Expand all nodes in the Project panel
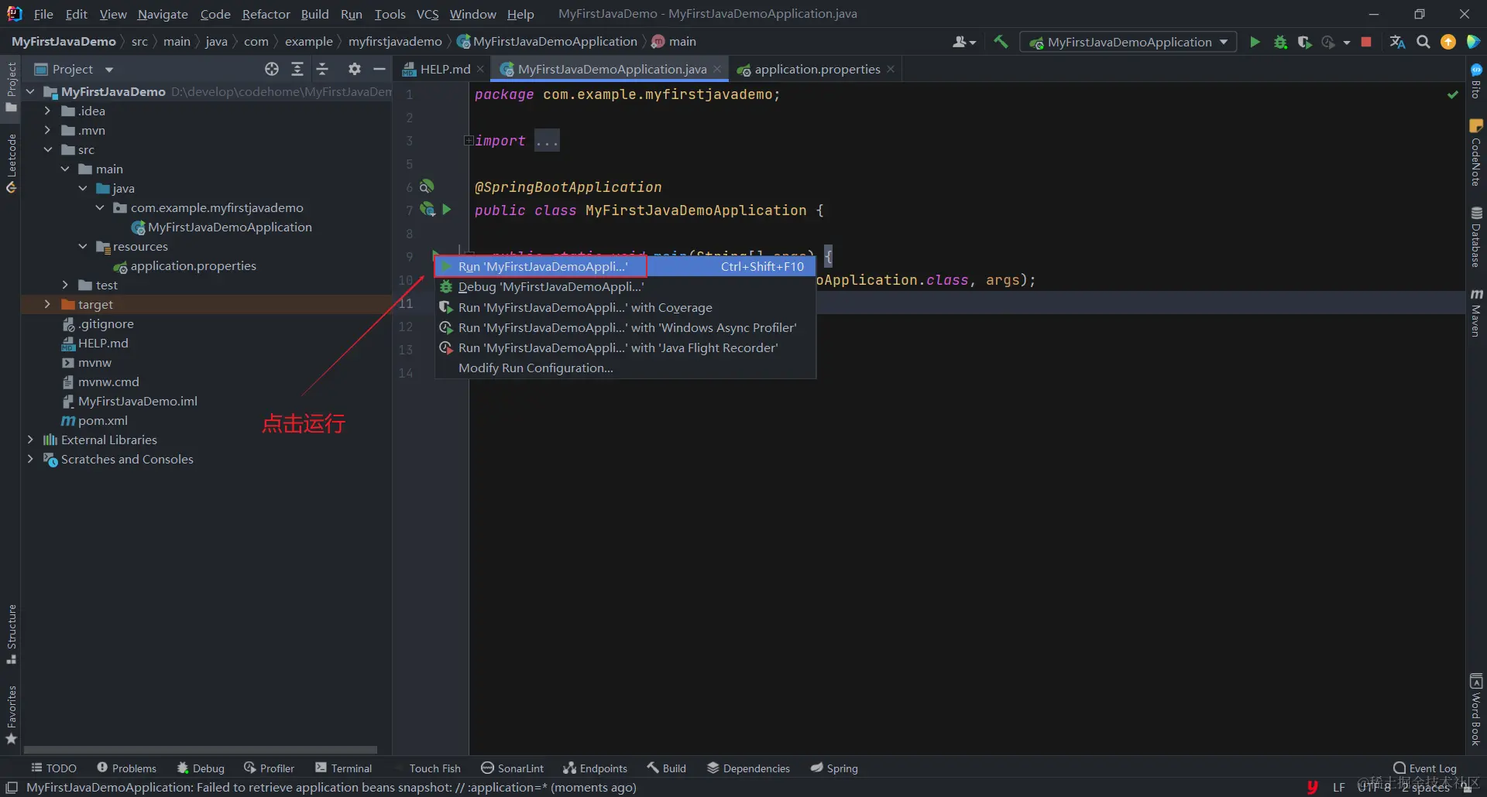Viewport: 1487px width, 797px height. point(297,69)
